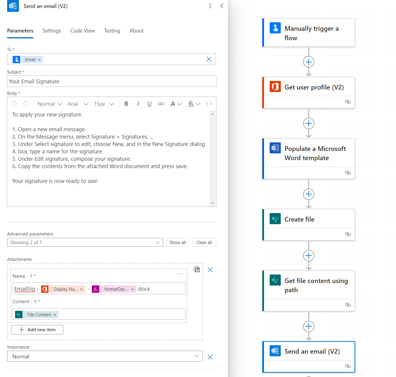
Task: Click the redo icon in the body toolbar
Action: [26, 103]
